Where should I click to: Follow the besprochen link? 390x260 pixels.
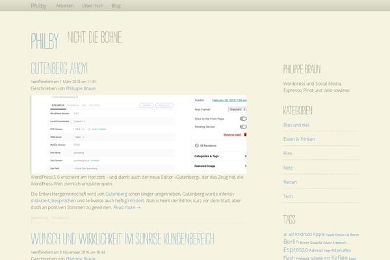64,201
